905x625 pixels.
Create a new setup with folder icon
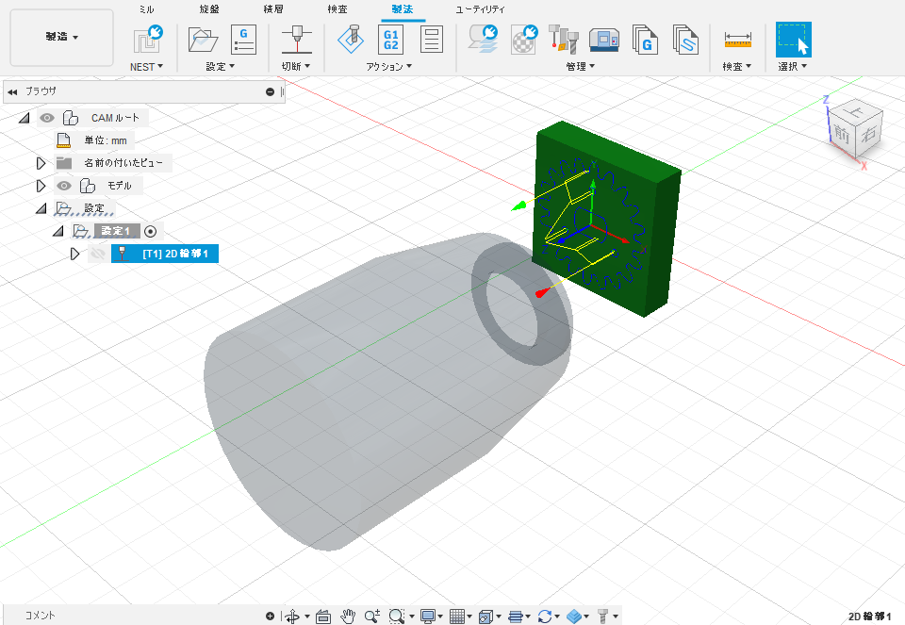(x=203, y=40)
